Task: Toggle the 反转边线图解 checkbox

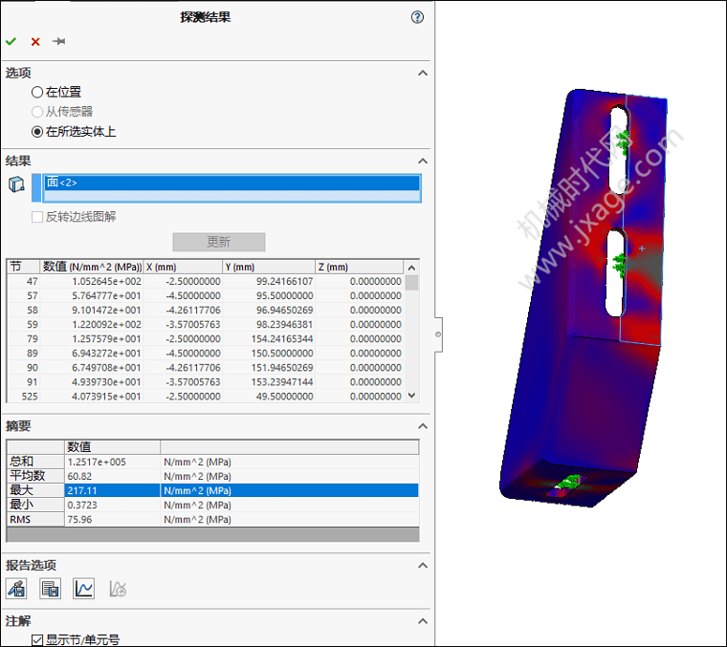Action: coord(37,217)
